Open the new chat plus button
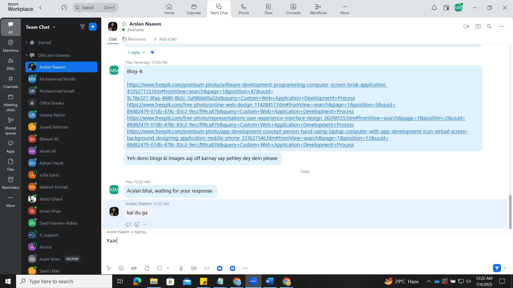513x288 pixels. [x=93, y=27]
